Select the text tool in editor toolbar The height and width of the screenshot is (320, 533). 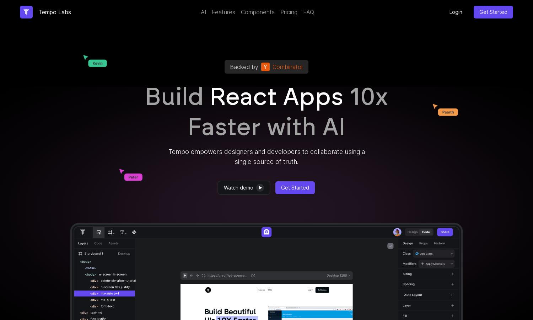(123, 232)
